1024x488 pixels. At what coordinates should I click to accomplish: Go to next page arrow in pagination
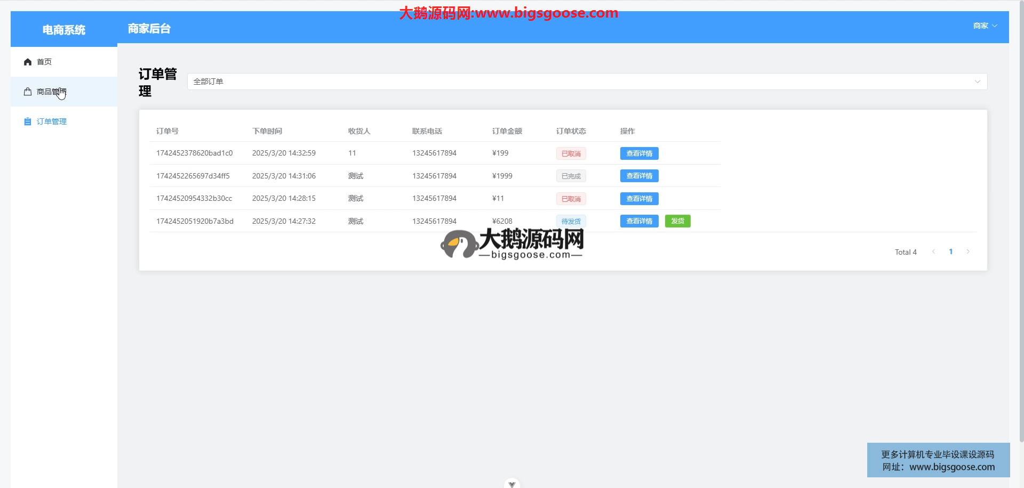pos(968,252)
